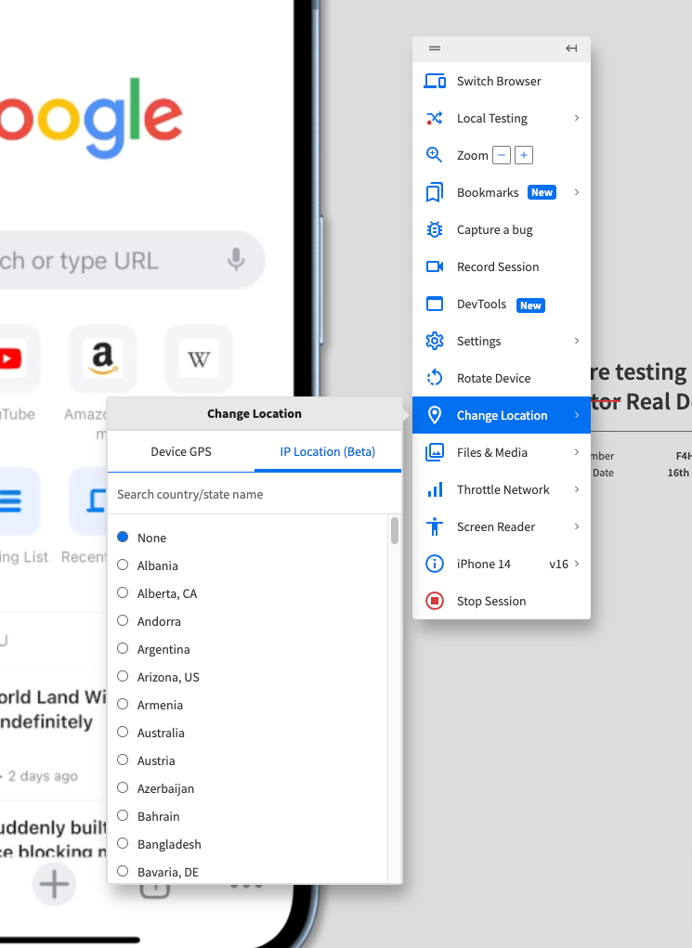Click the zoom in plus button
The width and height of the screenshot is (692, 948).
click(x=524, y=155)
